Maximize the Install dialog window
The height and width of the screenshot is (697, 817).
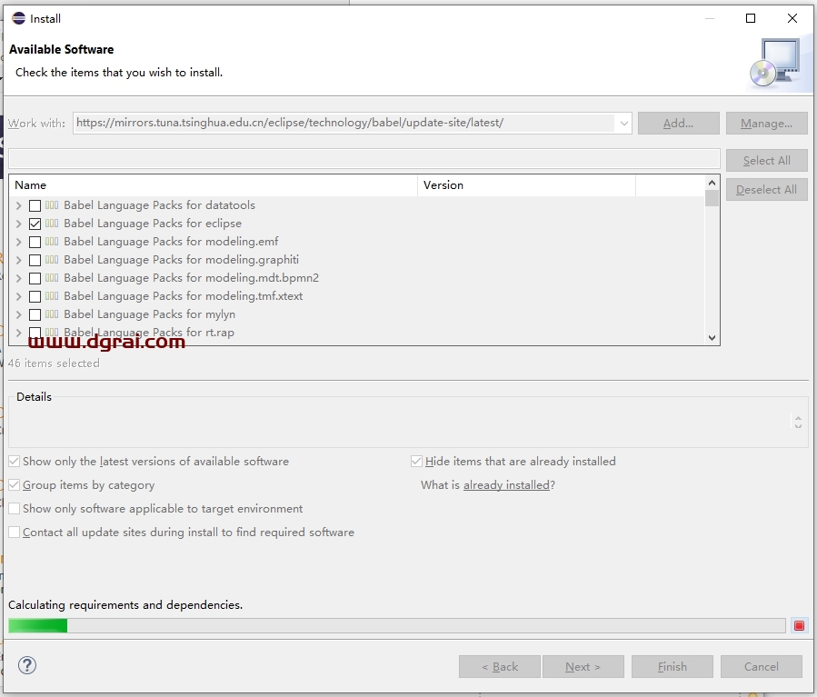click(751, 18)
